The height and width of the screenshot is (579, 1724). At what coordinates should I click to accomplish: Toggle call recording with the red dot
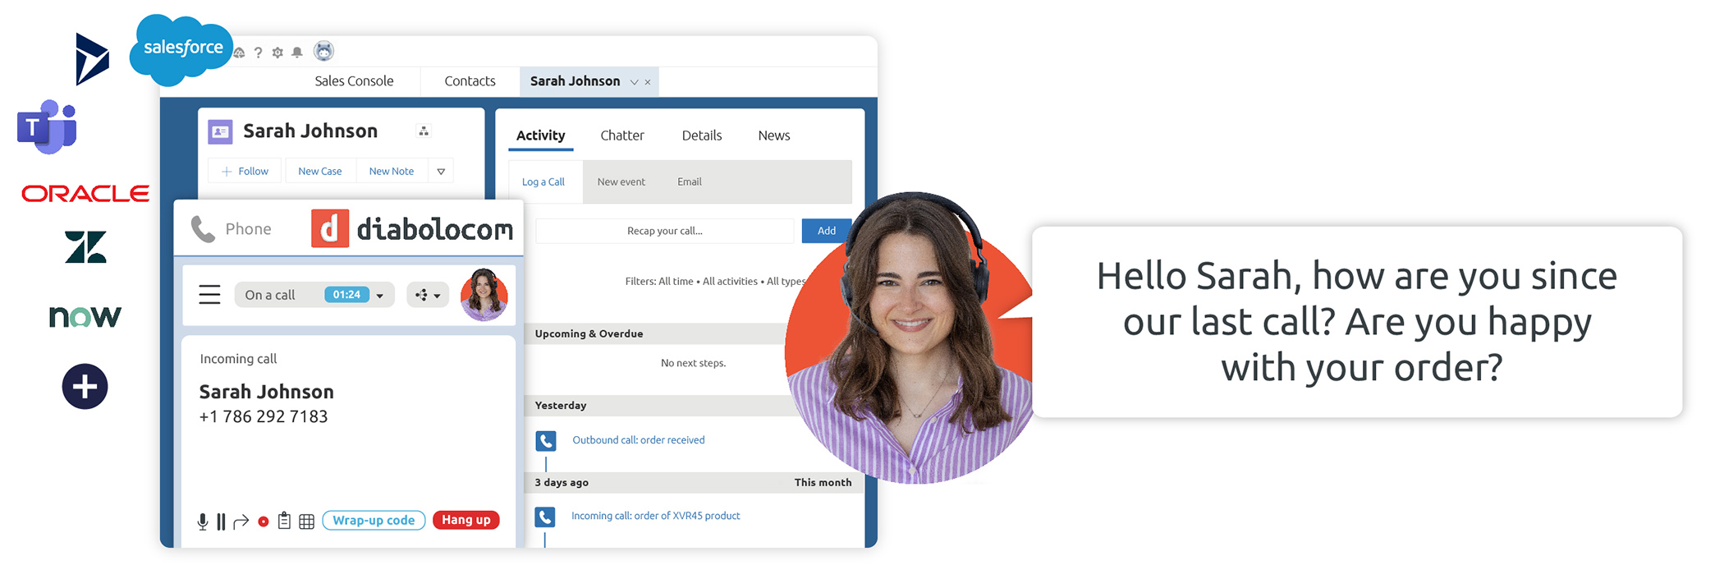pyautogui.click(x=263, y=522)
